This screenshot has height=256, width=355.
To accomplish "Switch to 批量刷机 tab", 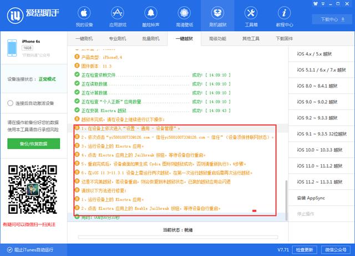I will (151, 38).
